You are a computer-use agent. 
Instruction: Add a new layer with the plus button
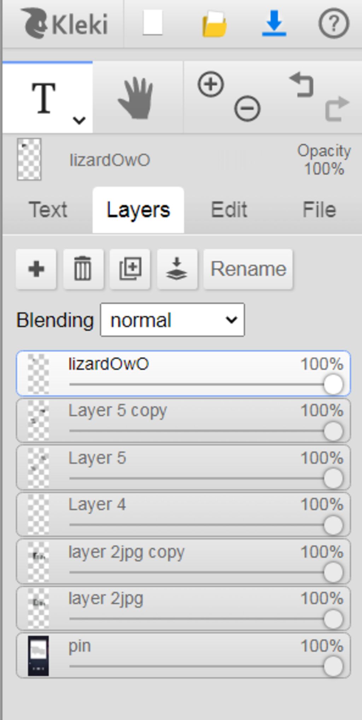pos(36,269)
